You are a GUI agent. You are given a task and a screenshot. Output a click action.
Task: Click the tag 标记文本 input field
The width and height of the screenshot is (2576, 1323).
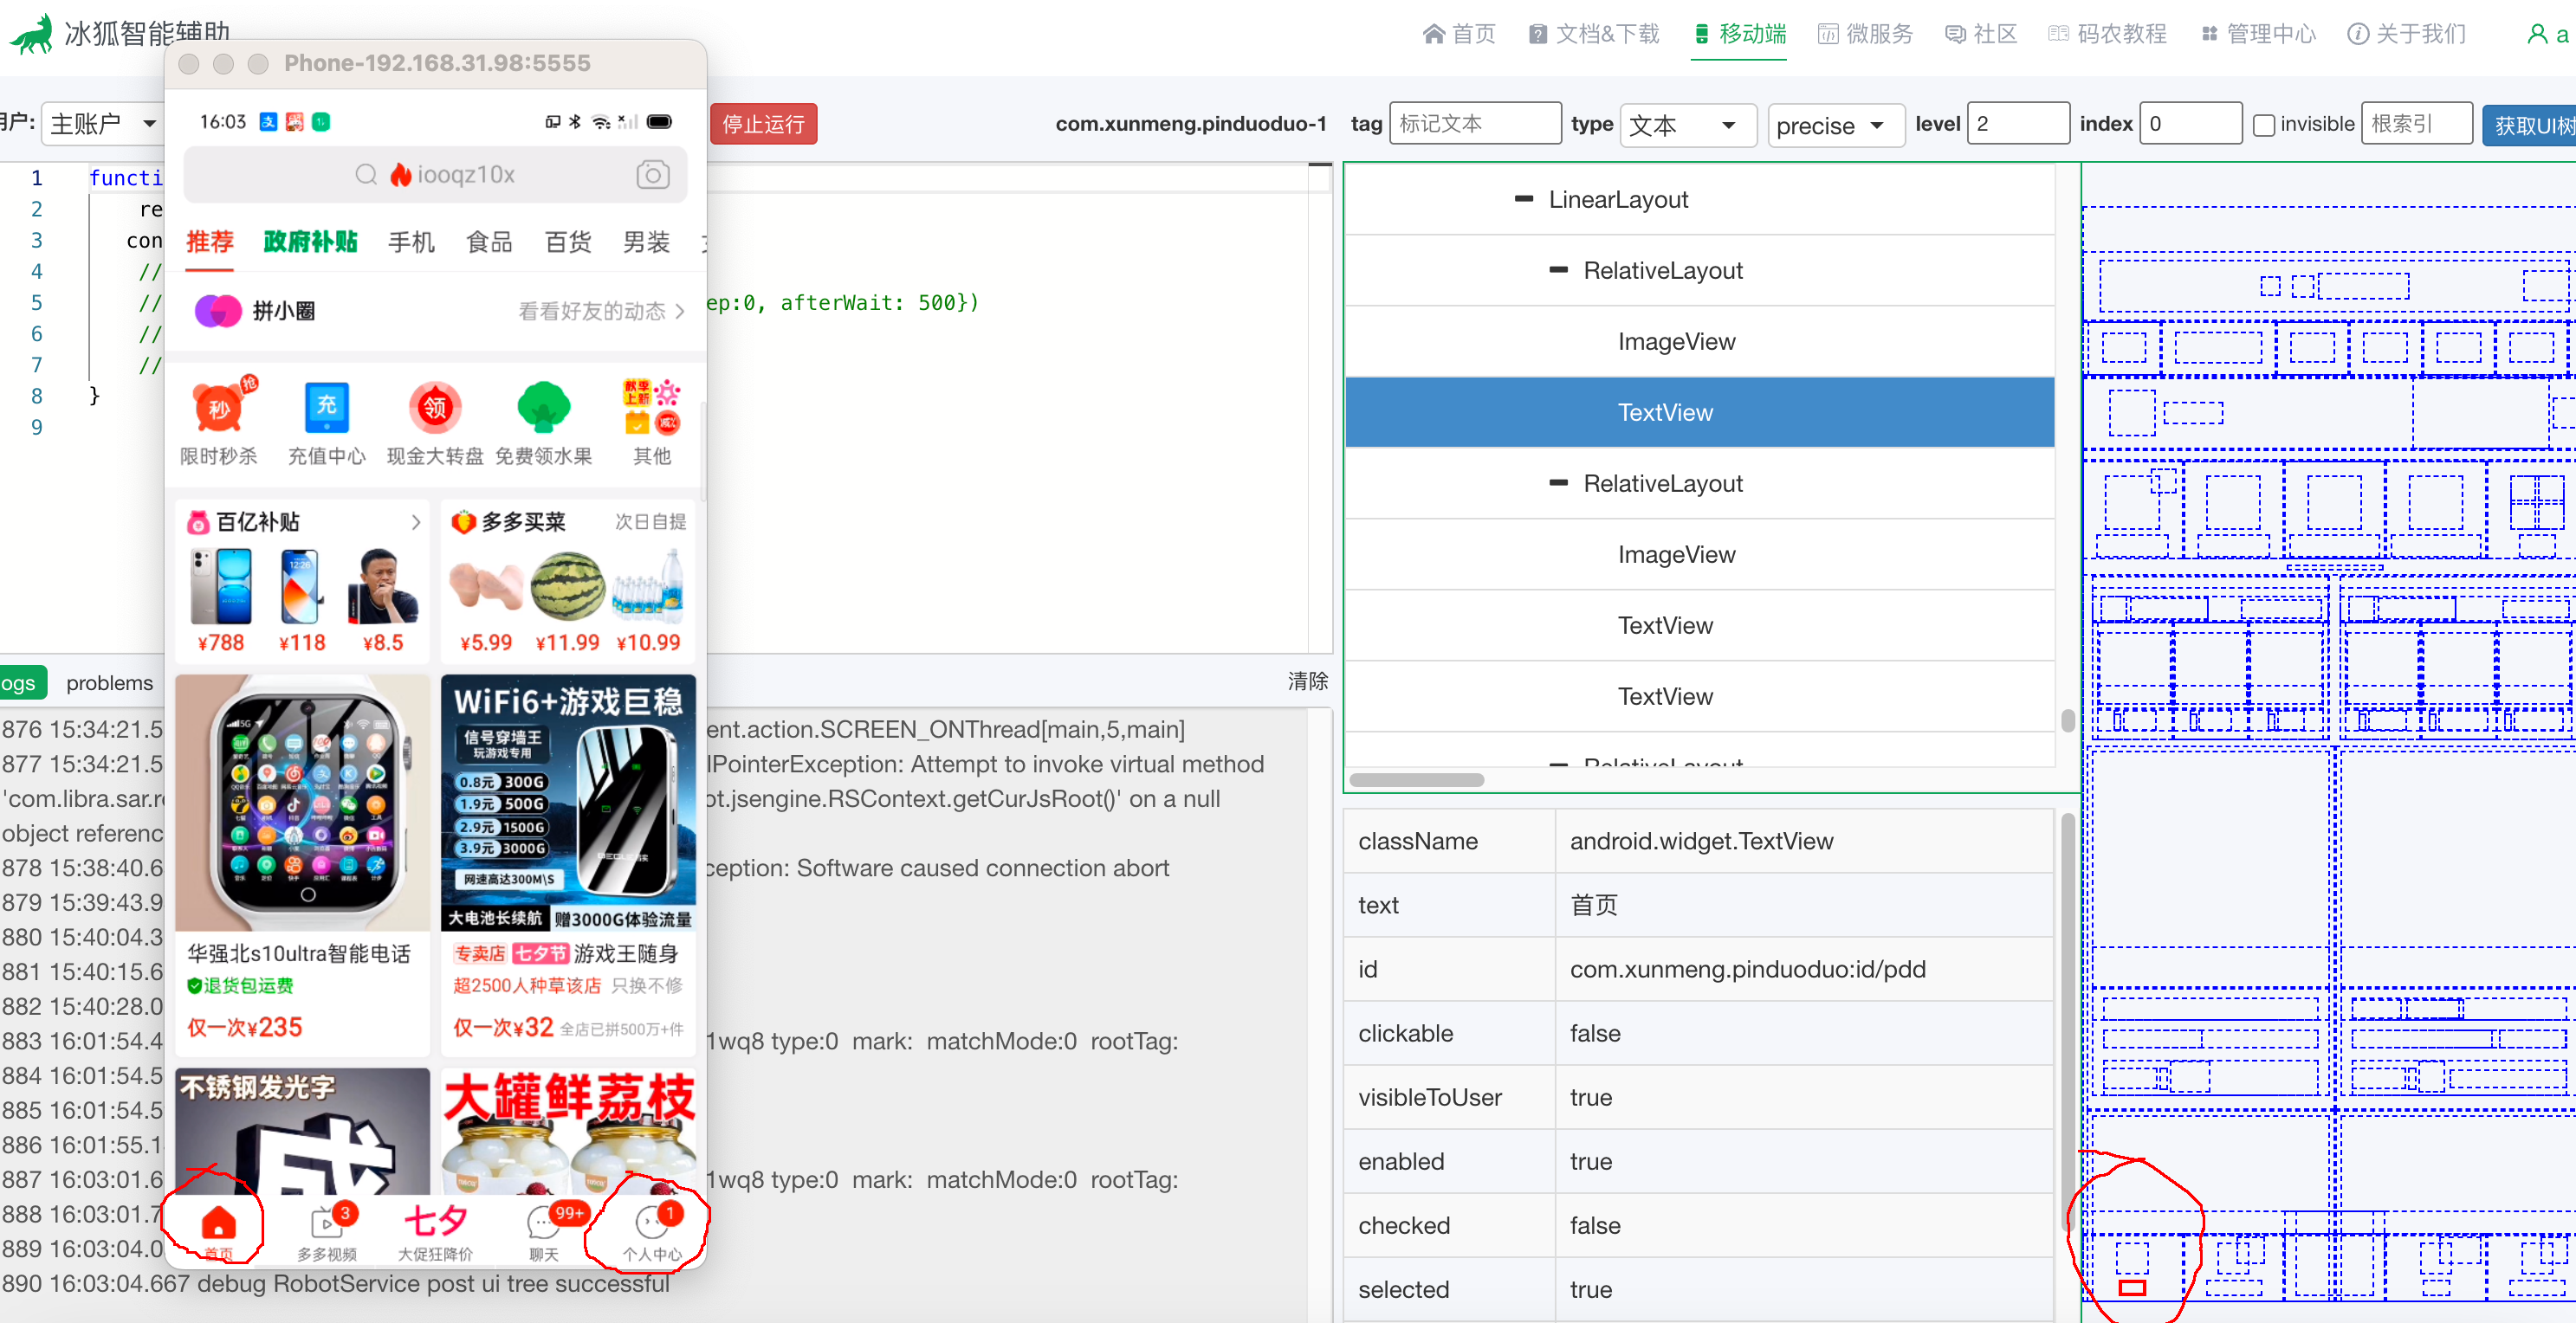click(x=1475, y=124)
